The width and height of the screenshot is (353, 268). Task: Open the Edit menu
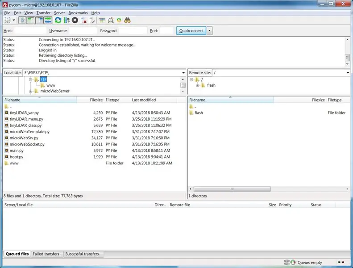pyautogui.click(x=17, y=13)
